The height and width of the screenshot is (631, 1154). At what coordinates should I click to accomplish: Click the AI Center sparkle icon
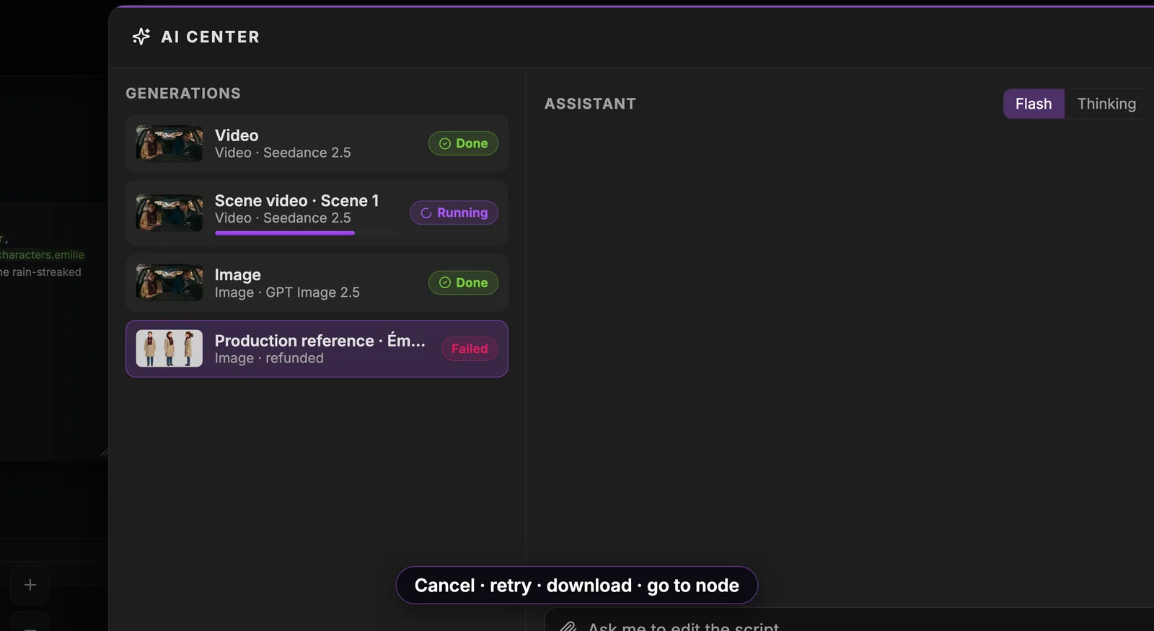(x=141, y=37)
